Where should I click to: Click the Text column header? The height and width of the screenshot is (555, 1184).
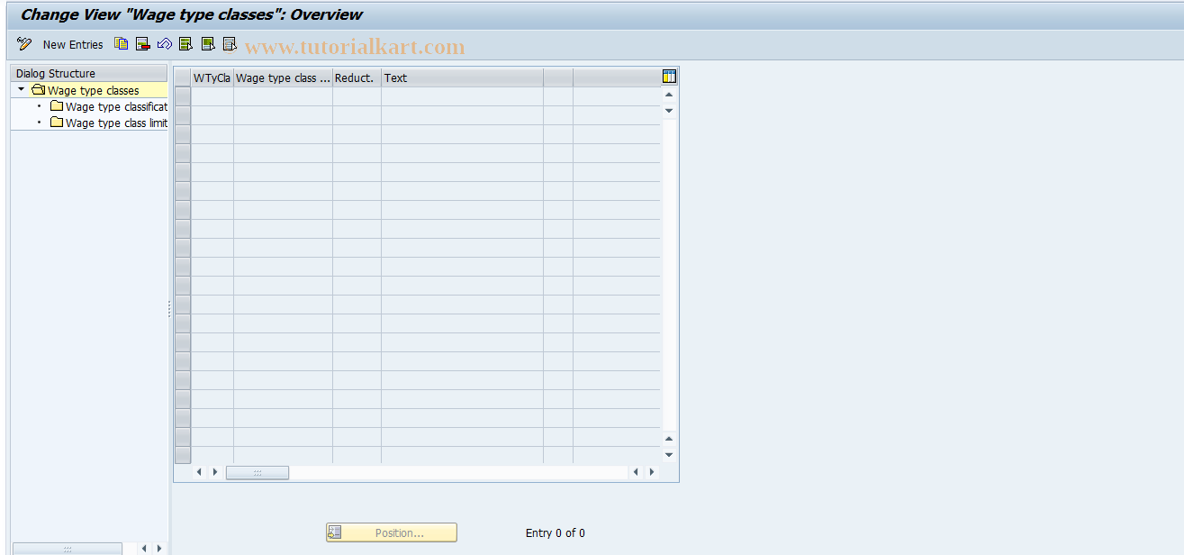(462, 77)
